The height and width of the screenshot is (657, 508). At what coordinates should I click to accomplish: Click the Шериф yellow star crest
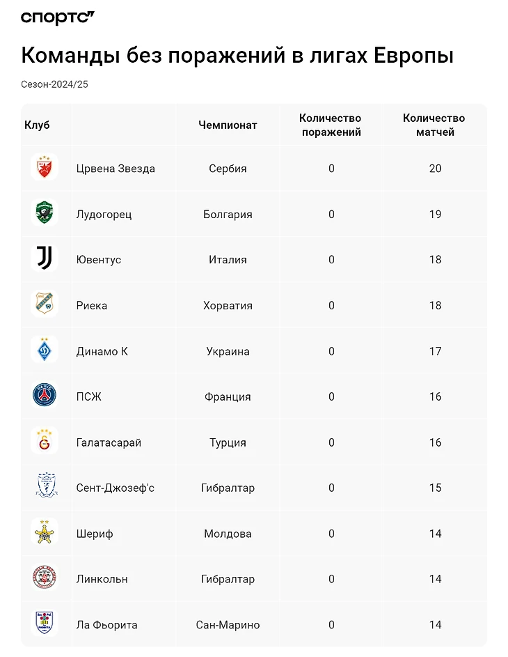click(x=45, y=533)
